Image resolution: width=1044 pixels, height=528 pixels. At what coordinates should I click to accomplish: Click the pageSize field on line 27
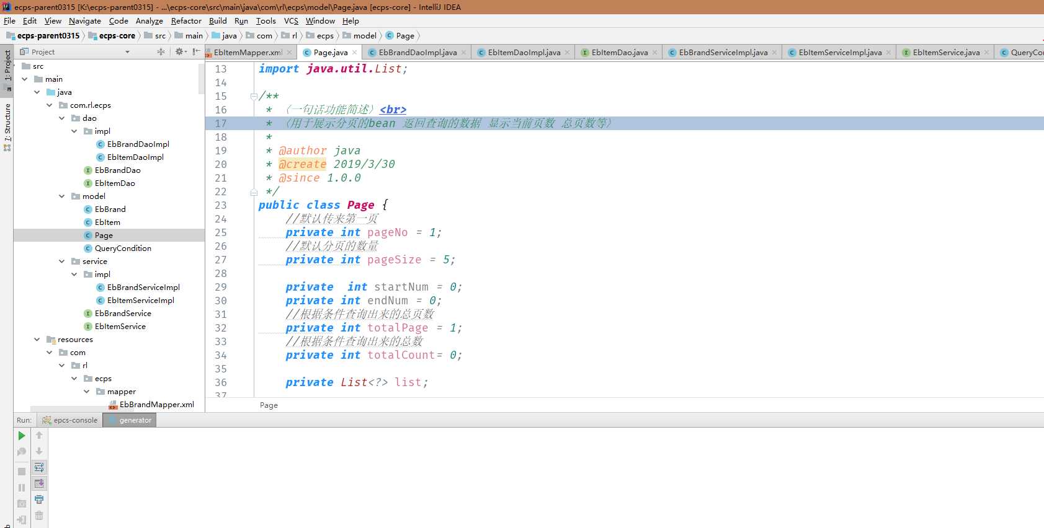click(395, 260)
